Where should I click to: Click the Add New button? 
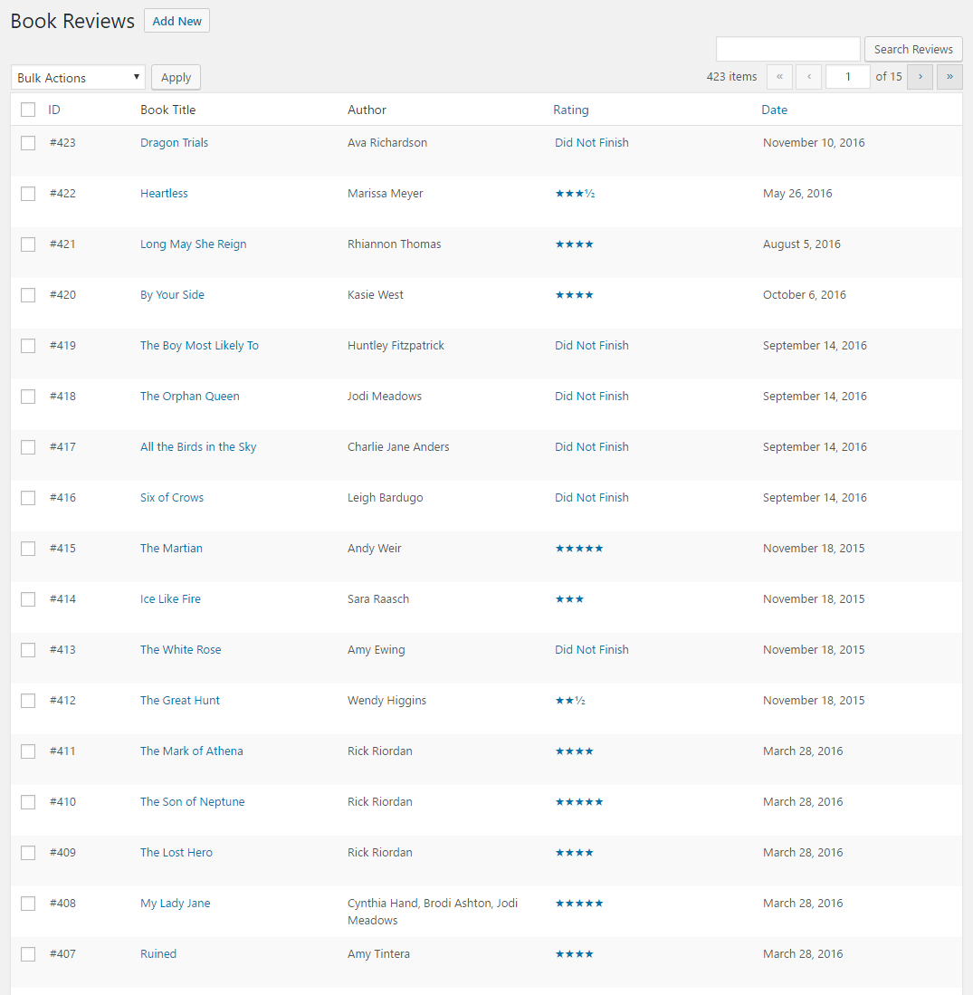(176, 21)
